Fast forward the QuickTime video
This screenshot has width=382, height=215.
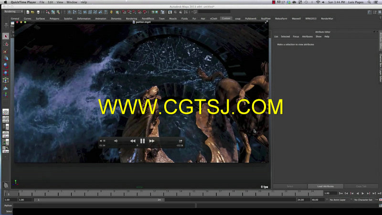click(152, 141)
